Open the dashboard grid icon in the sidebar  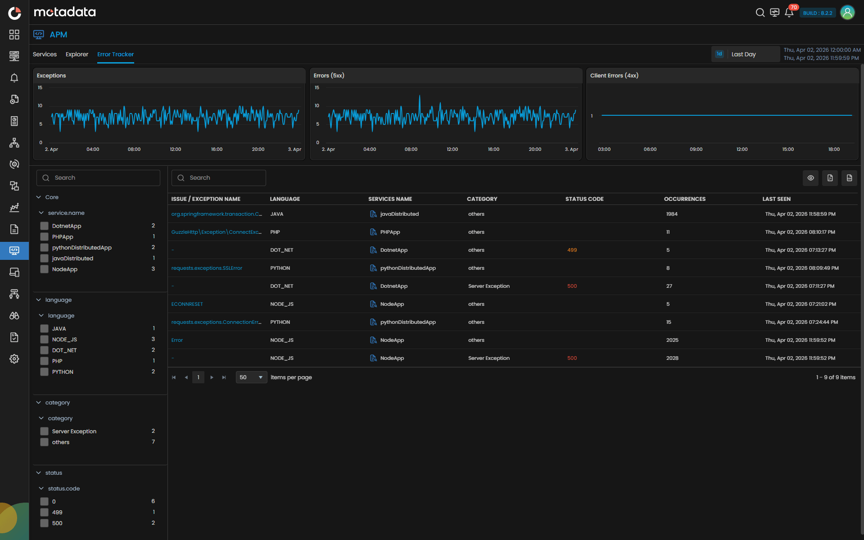pyautogui.click(x=14, y=35)
